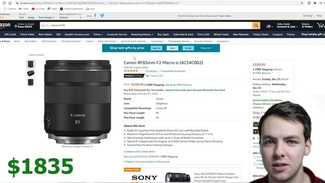Open Returns & Orders
The image size is (325, 183).
click(x=307, y=25)
